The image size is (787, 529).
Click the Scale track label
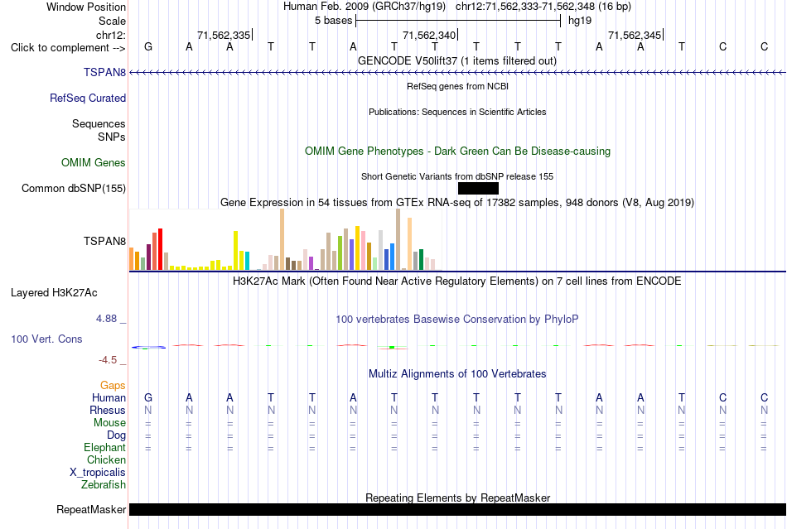[x=112, y=21]
